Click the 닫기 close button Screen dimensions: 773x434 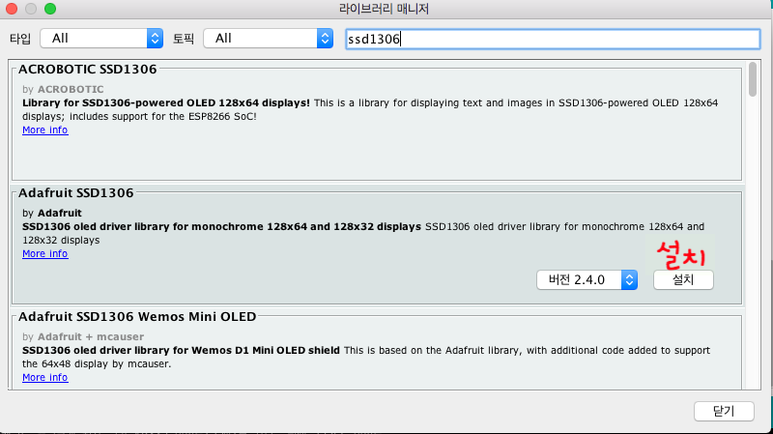pyautogui.click(x=724, y=412)
